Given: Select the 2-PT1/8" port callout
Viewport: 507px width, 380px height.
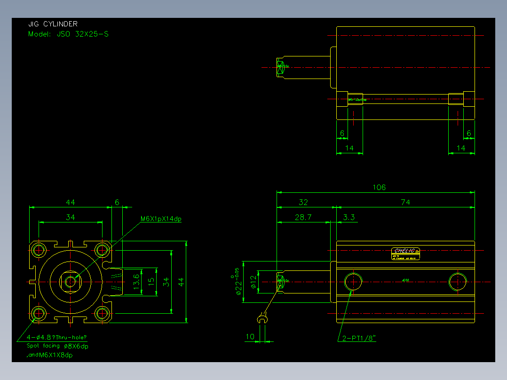Looking at the screenshot, I should point(359,338).
